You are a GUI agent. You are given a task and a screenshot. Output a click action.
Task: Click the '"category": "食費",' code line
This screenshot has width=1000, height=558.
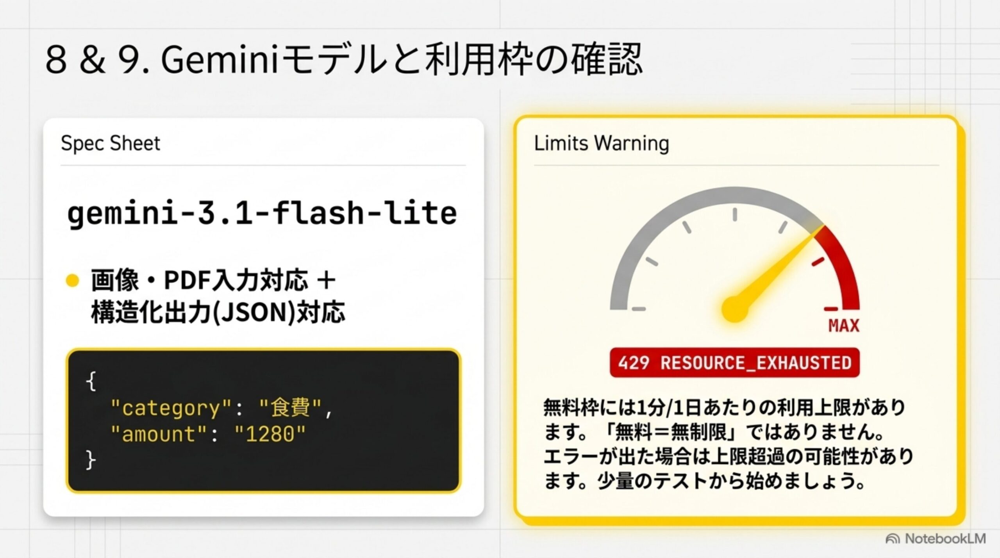click(221, 408)
